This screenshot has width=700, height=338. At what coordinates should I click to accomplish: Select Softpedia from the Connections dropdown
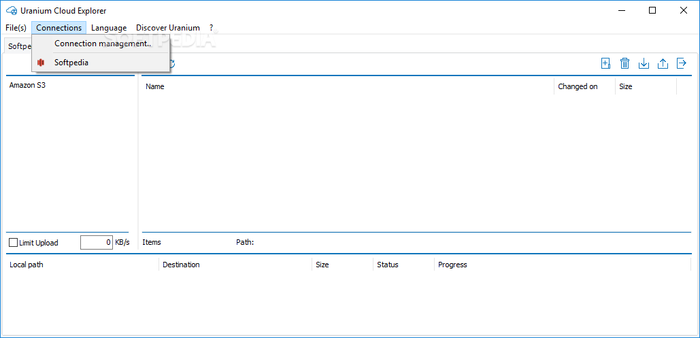pyautogui.click(x=101, y=63)
